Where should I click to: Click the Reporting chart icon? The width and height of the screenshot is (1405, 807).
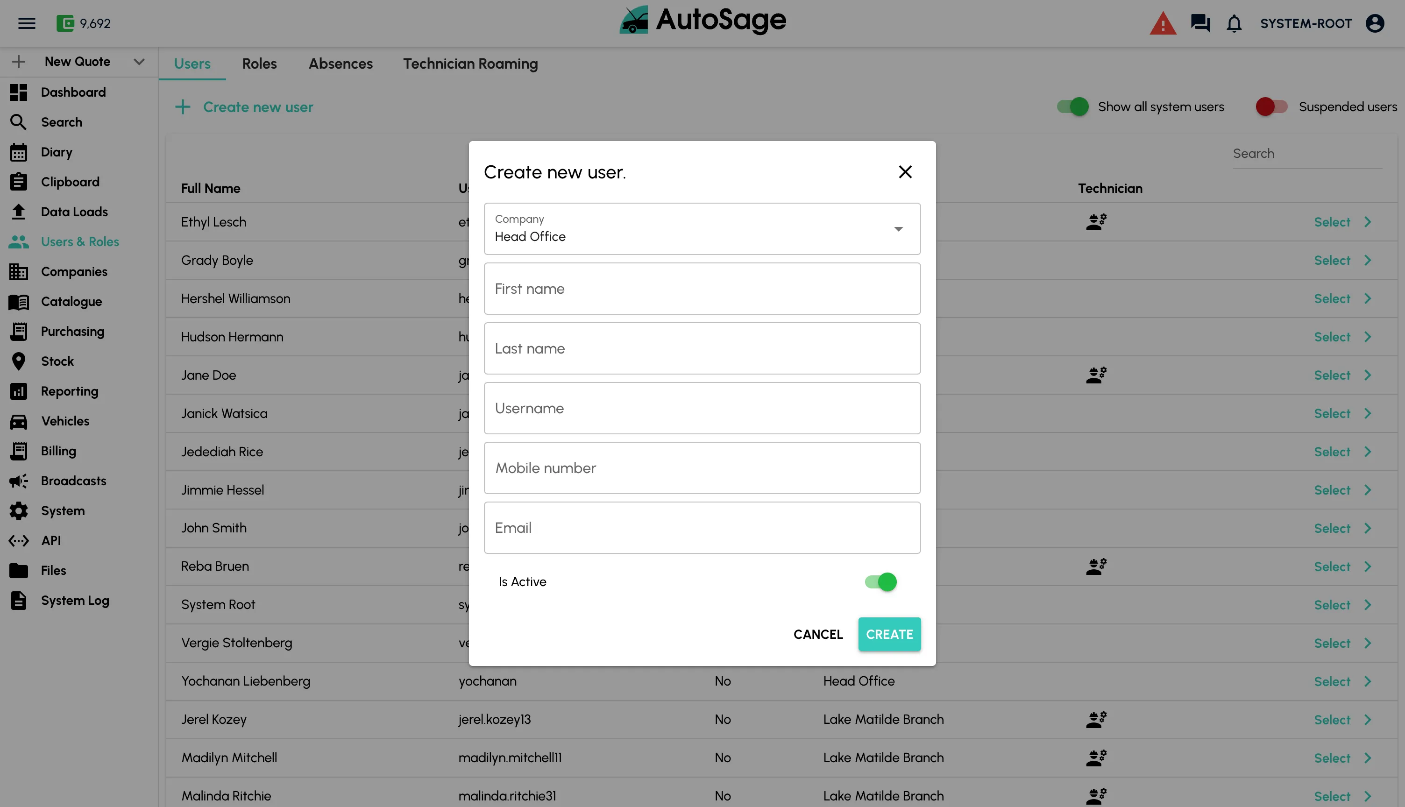pos(18,391)
